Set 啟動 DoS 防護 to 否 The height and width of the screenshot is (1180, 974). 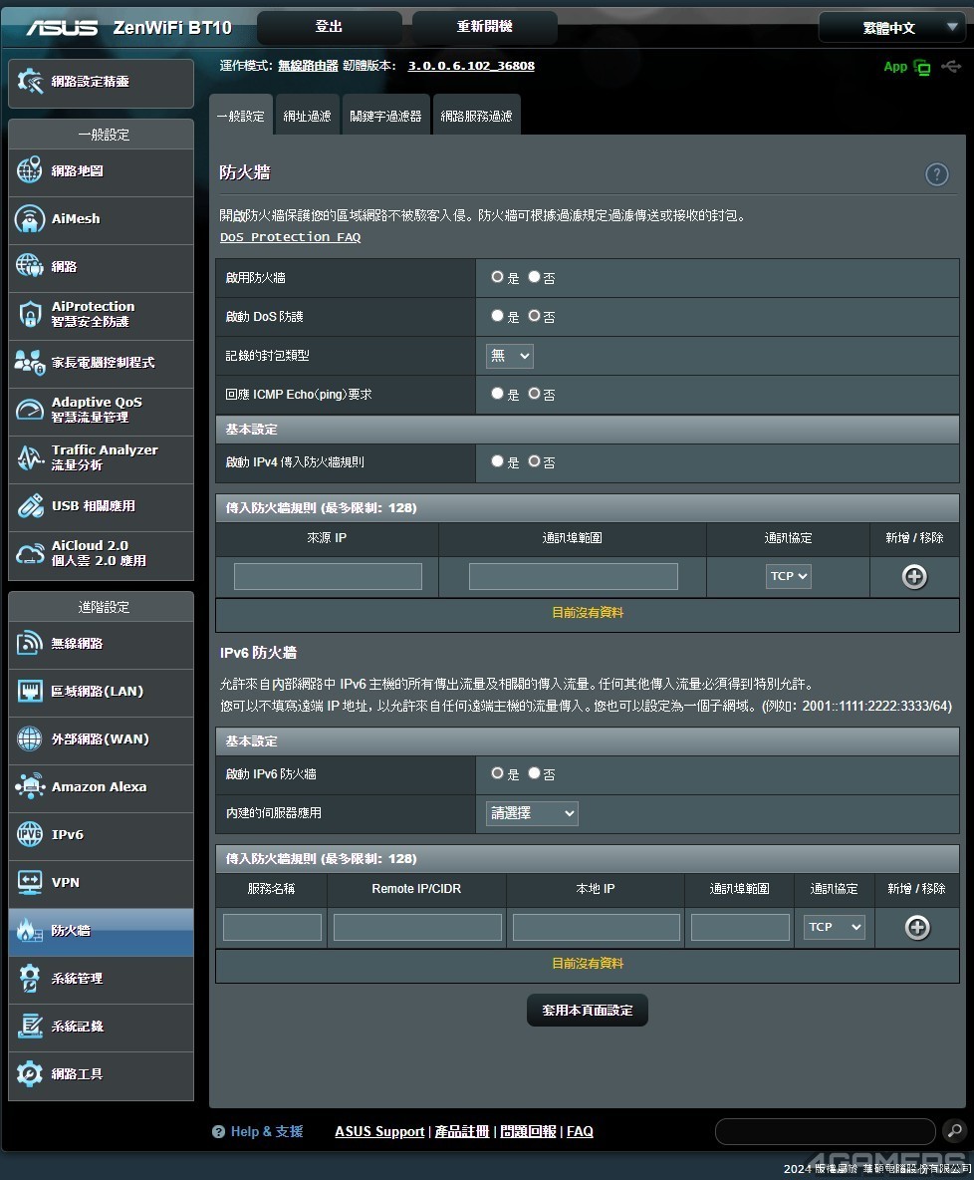534,316
